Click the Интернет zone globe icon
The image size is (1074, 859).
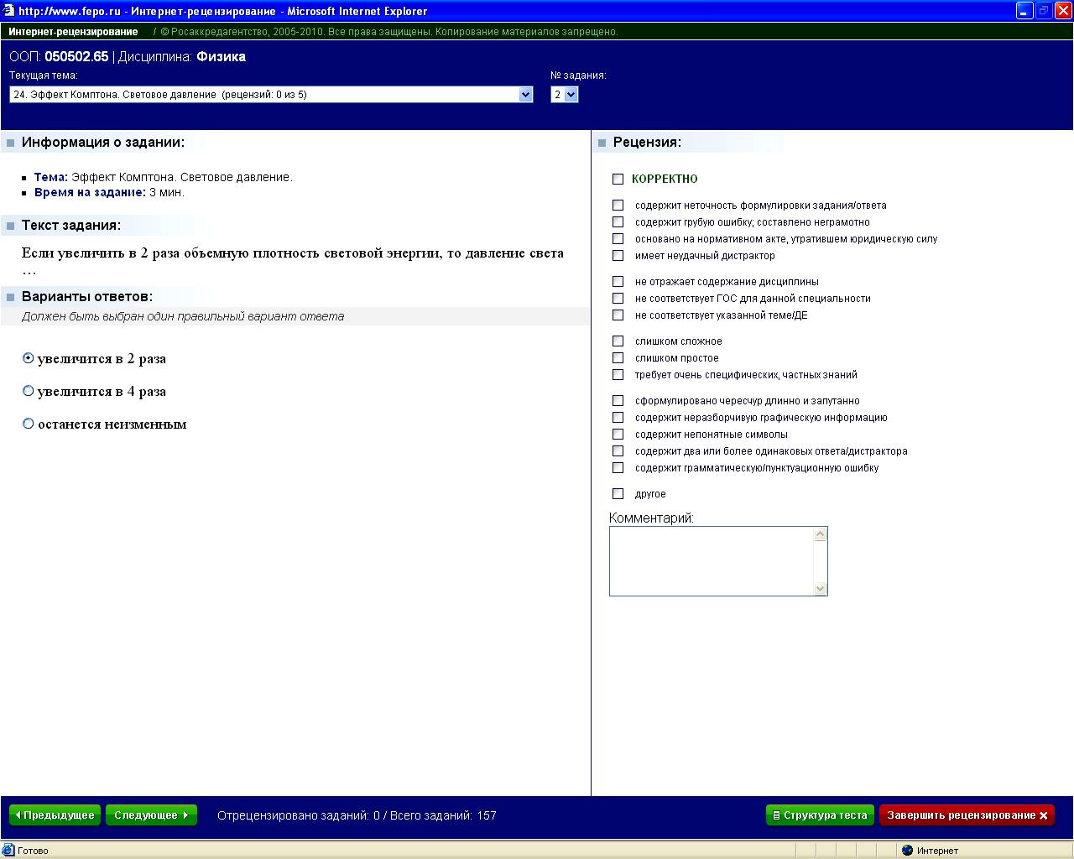[907, 851]
